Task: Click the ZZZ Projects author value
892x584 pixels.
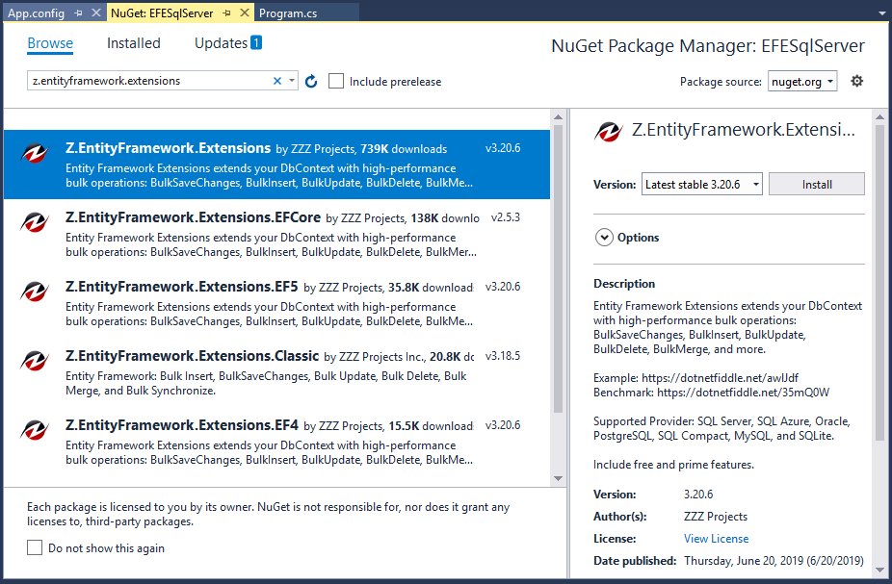Action: [x=716, y=517]
